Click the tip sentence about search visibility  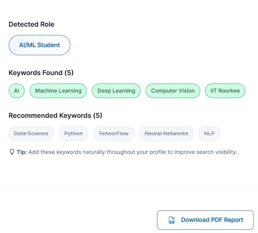(x=133, y=152)
